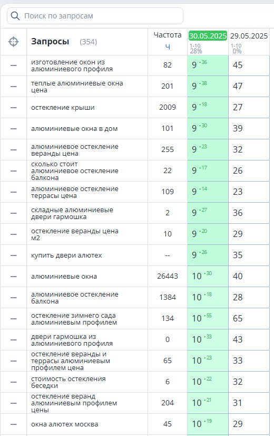Click the 'Запросы' column heading
The width and height of the screenshot is (274, 436).
(x=50, y=42)
